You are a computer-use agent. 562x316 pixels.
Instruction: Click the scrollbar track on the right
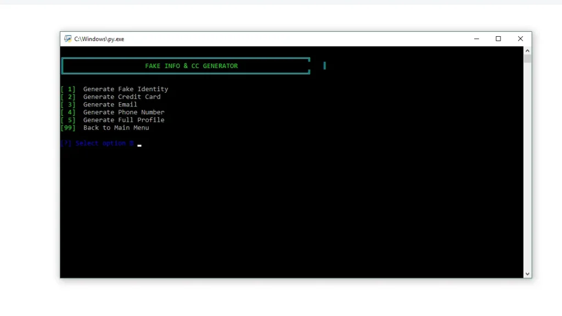click(x=527, y=165)
